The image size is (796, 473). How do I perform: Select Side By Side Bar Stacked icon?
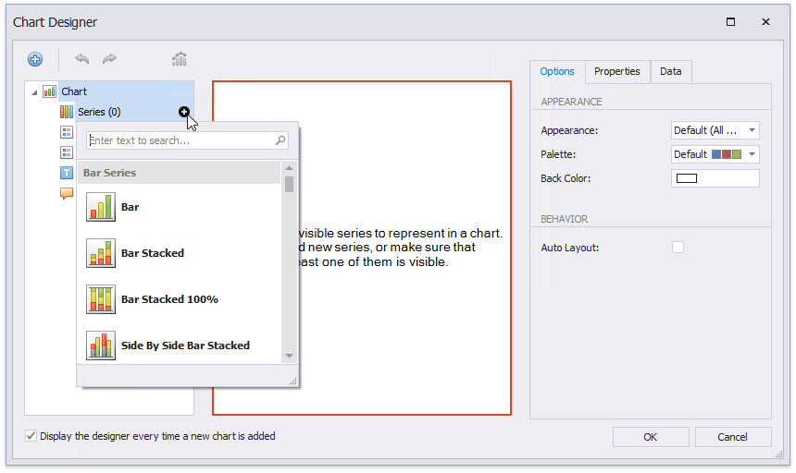tap(101, 346)
